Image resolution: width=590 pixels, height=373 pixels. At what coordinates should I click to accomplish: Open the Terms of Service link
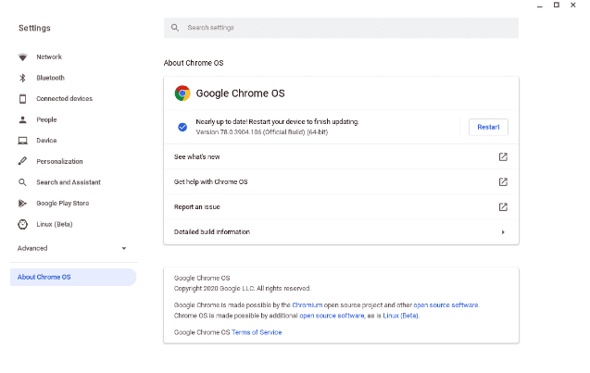(x=257, y=332)
